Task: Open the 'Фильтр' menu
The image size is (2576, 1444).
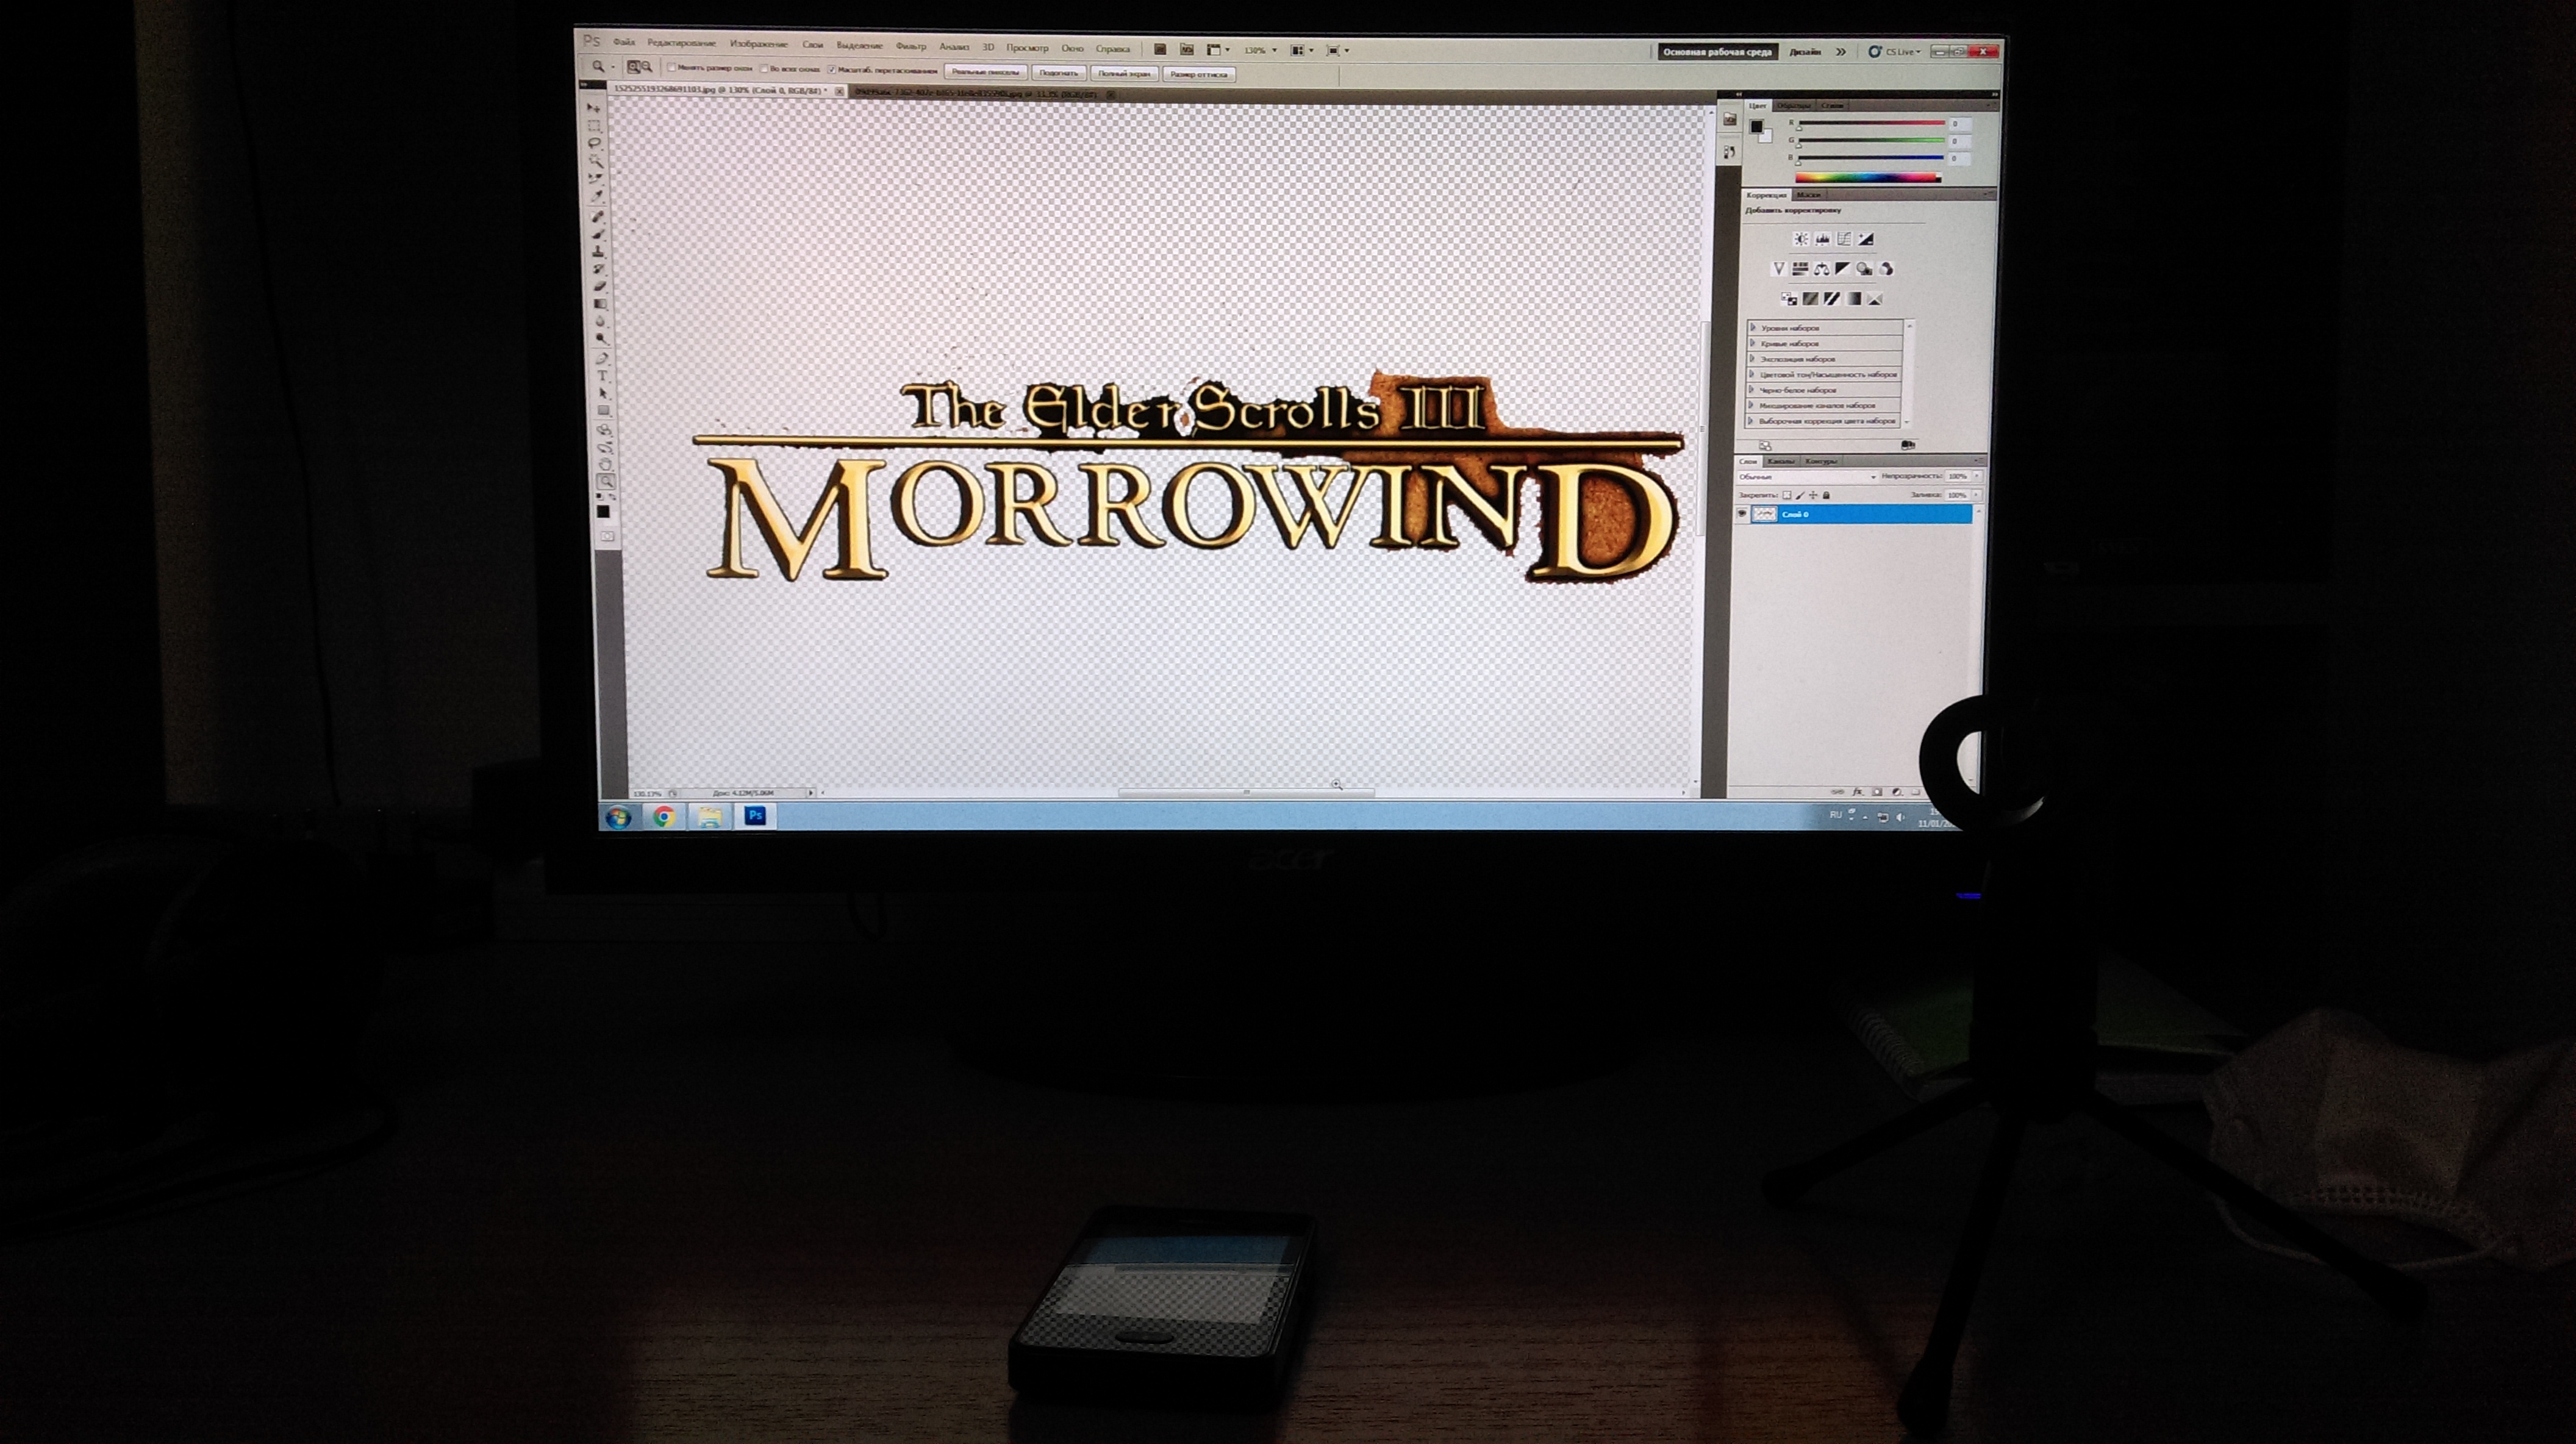Action: (910, 46)
